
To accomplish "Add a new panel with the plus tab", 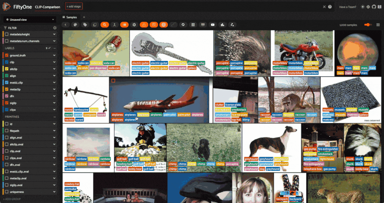I will (84, 17).
